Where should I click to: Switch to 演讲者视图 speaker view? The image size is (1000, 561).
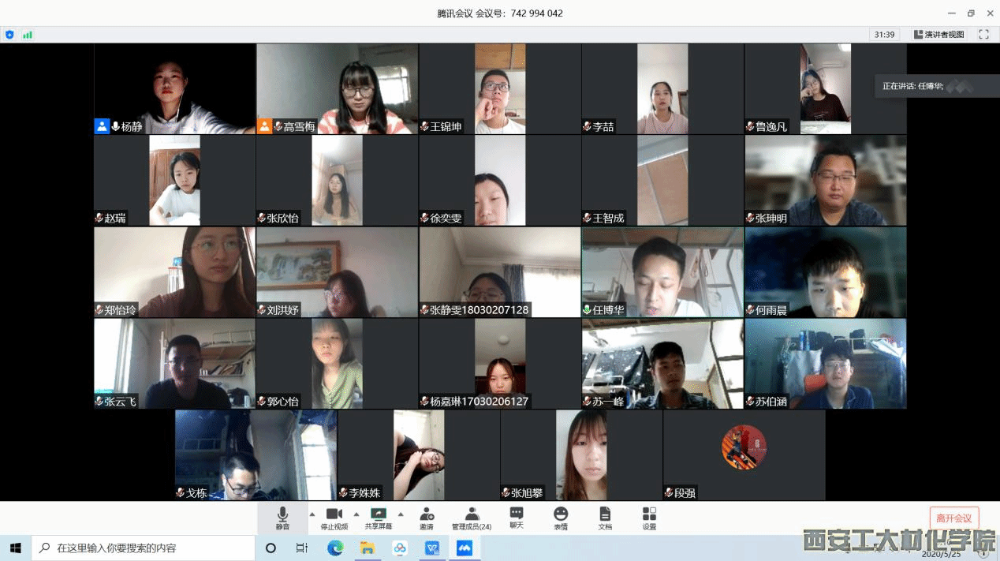coord(939,35)
